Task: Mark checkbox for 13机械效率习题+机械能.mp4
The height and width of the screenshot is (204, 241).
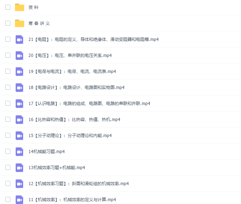Action: click(x=8, y=167)
